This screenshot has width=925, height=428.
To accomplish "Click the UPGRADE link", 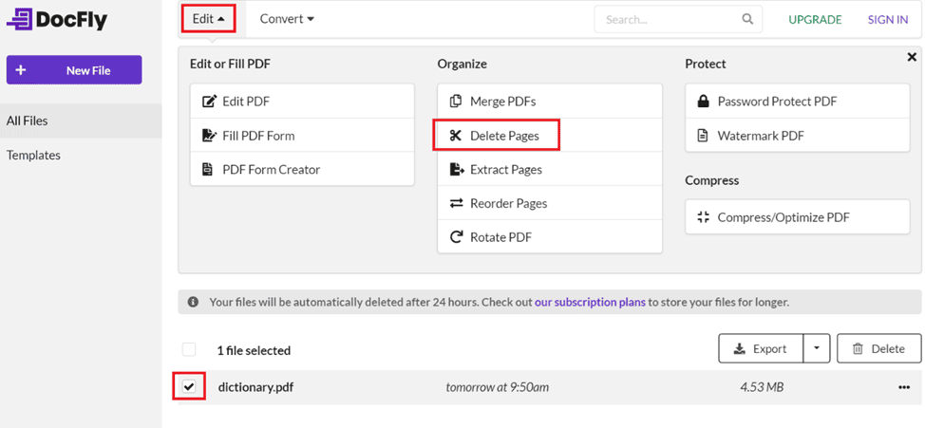I will [815, 19].
